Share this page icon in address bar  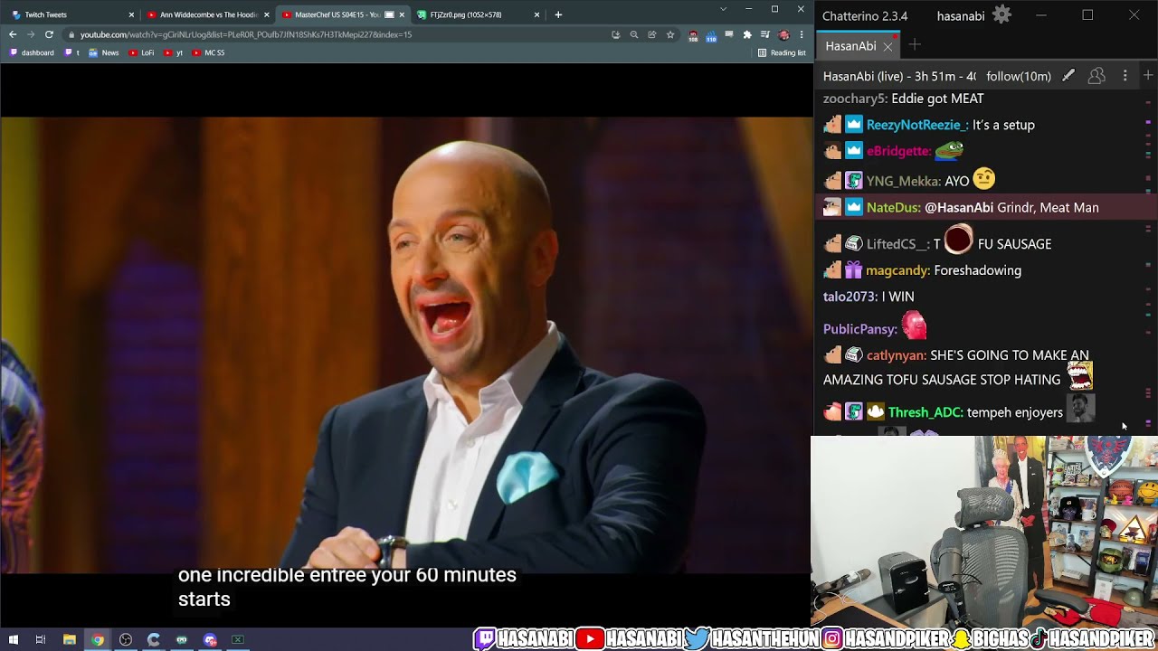pos(652,34)
